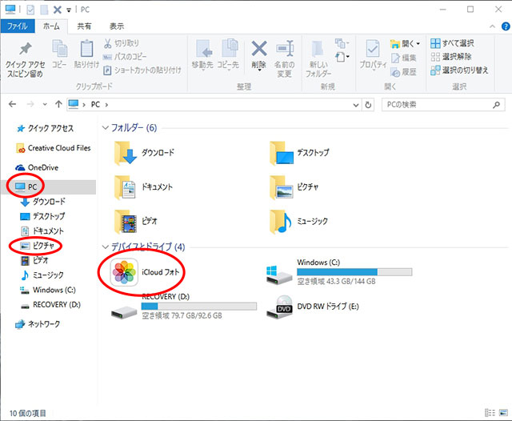Image resolution: width=512 pixels, height=421 pixels.
Task: Select デスクトップ in the navigation pane
Action: (x=42, y=216)
